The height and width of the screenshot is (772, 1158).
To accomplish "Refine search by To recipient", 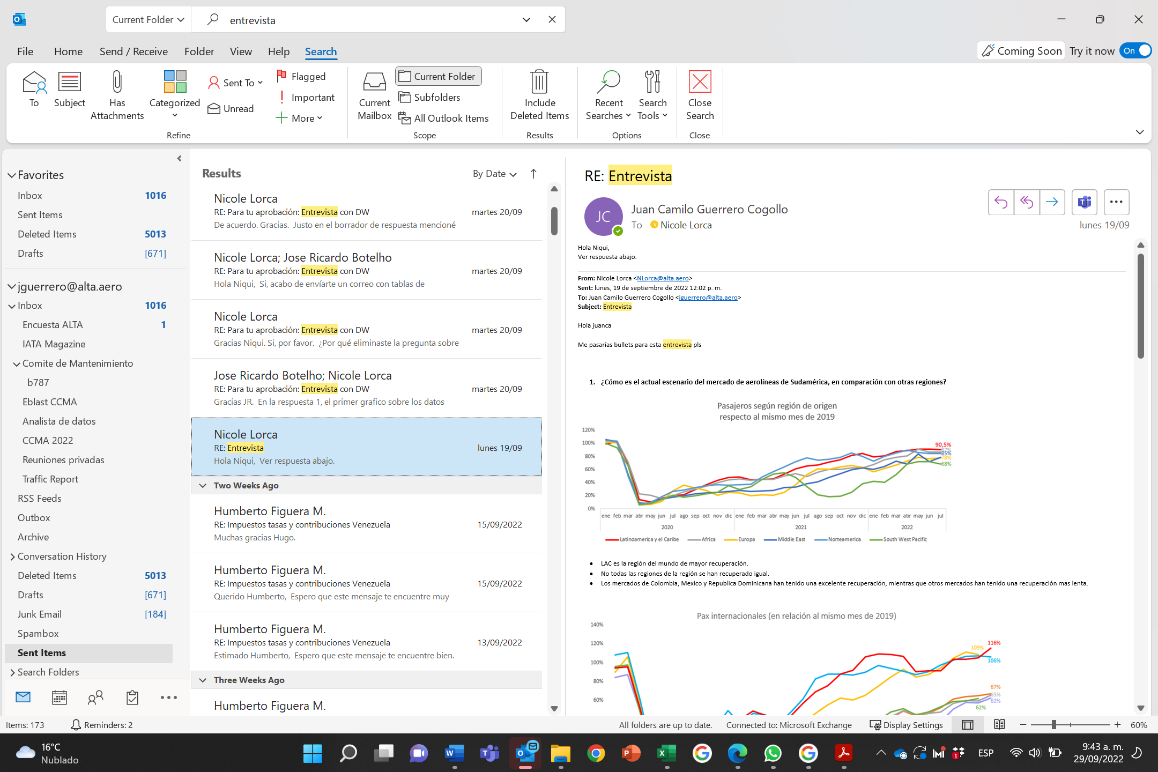I will (34, 90).
